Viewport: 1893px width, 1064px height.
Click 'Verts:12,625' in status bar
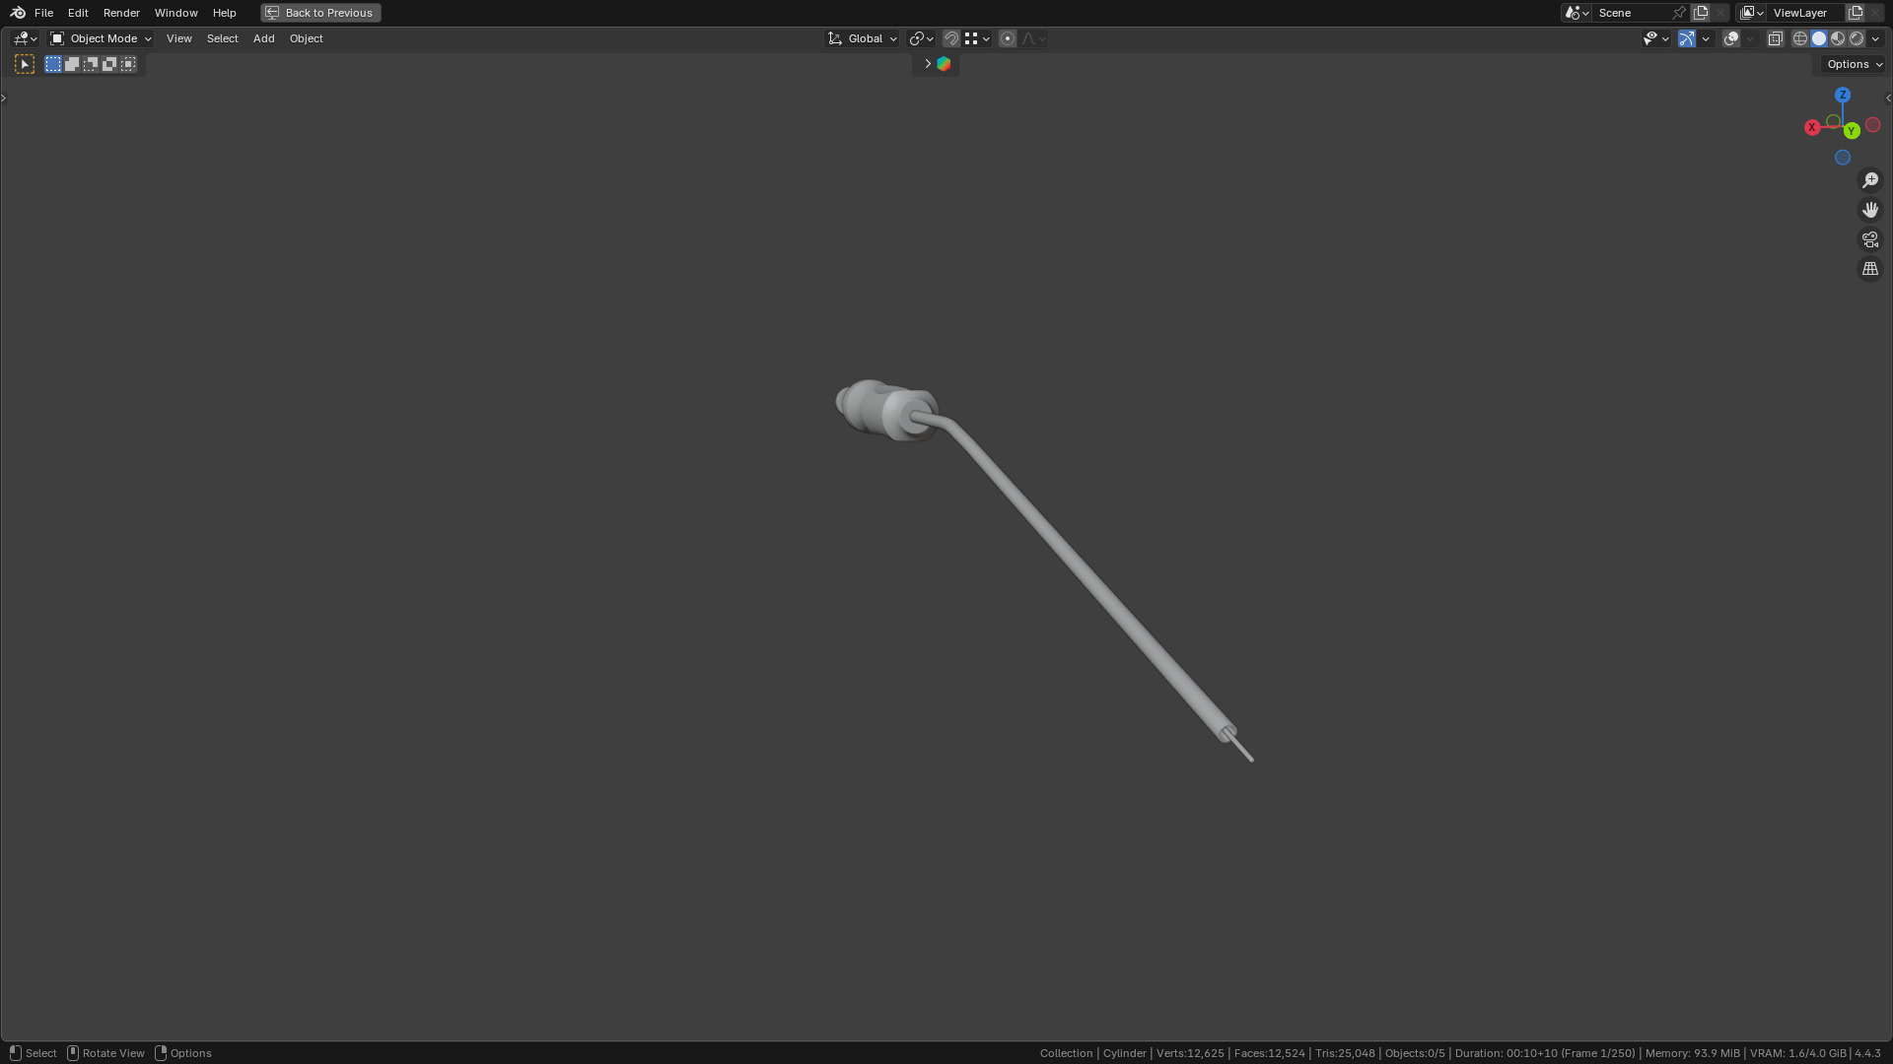click(x=1190, y=1053)
